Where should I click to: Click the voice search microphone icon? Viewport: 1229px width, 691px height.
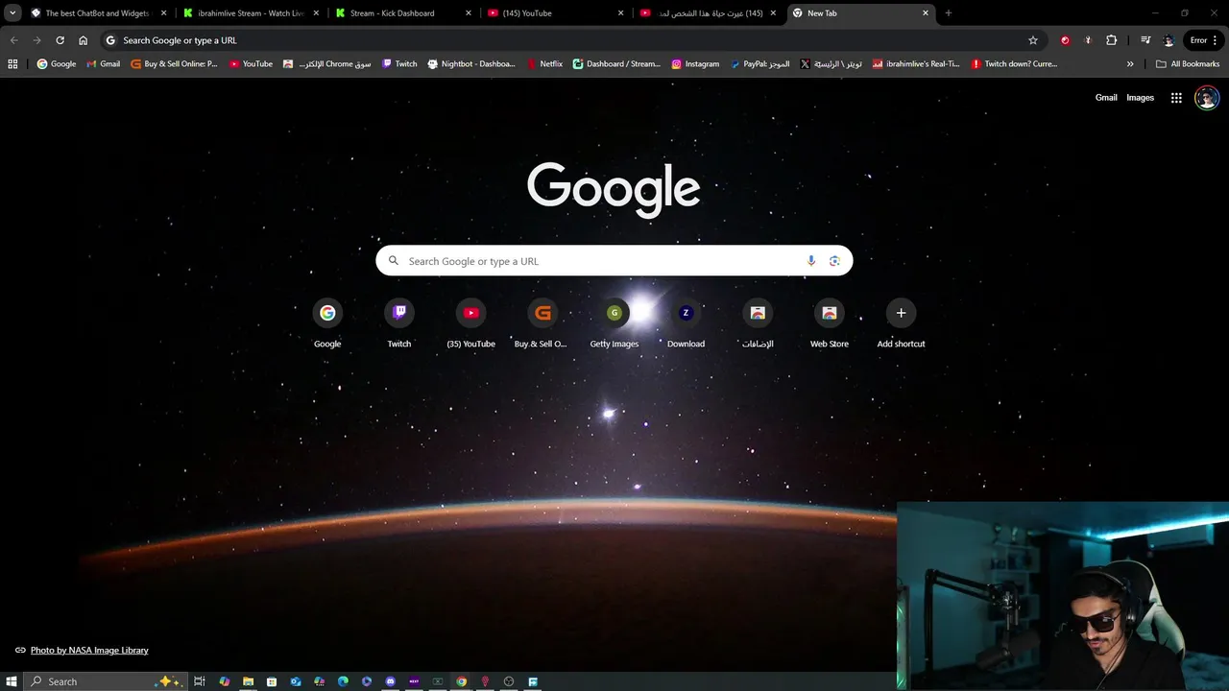[811, 261]
